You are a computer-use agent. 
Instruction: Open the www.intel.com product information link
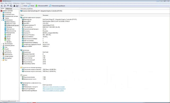point(54,87)
